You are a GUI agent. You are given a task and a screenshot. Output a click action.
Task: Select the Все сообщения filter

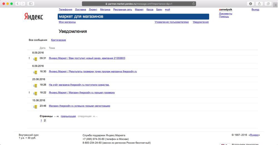tap(38, 40)
